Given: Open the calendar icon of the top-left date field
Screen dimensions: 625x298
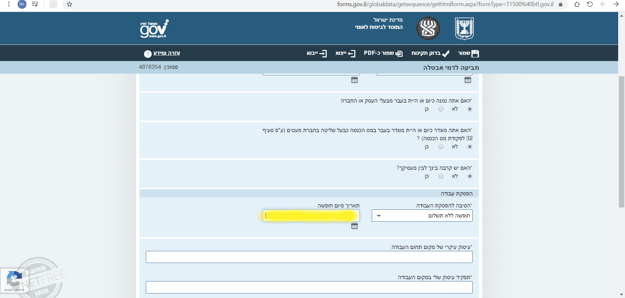Looking at the screenshot, I should (354, 80).
